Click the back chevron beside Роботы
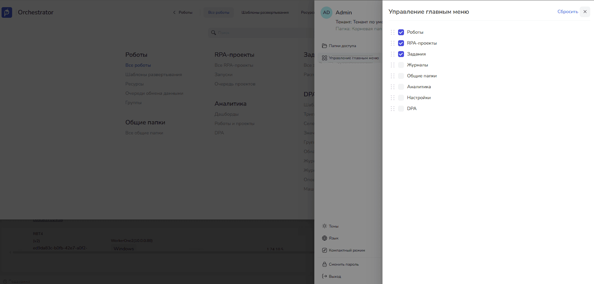Viewport: 594px width, 284px height. click(x=174, y=12)
